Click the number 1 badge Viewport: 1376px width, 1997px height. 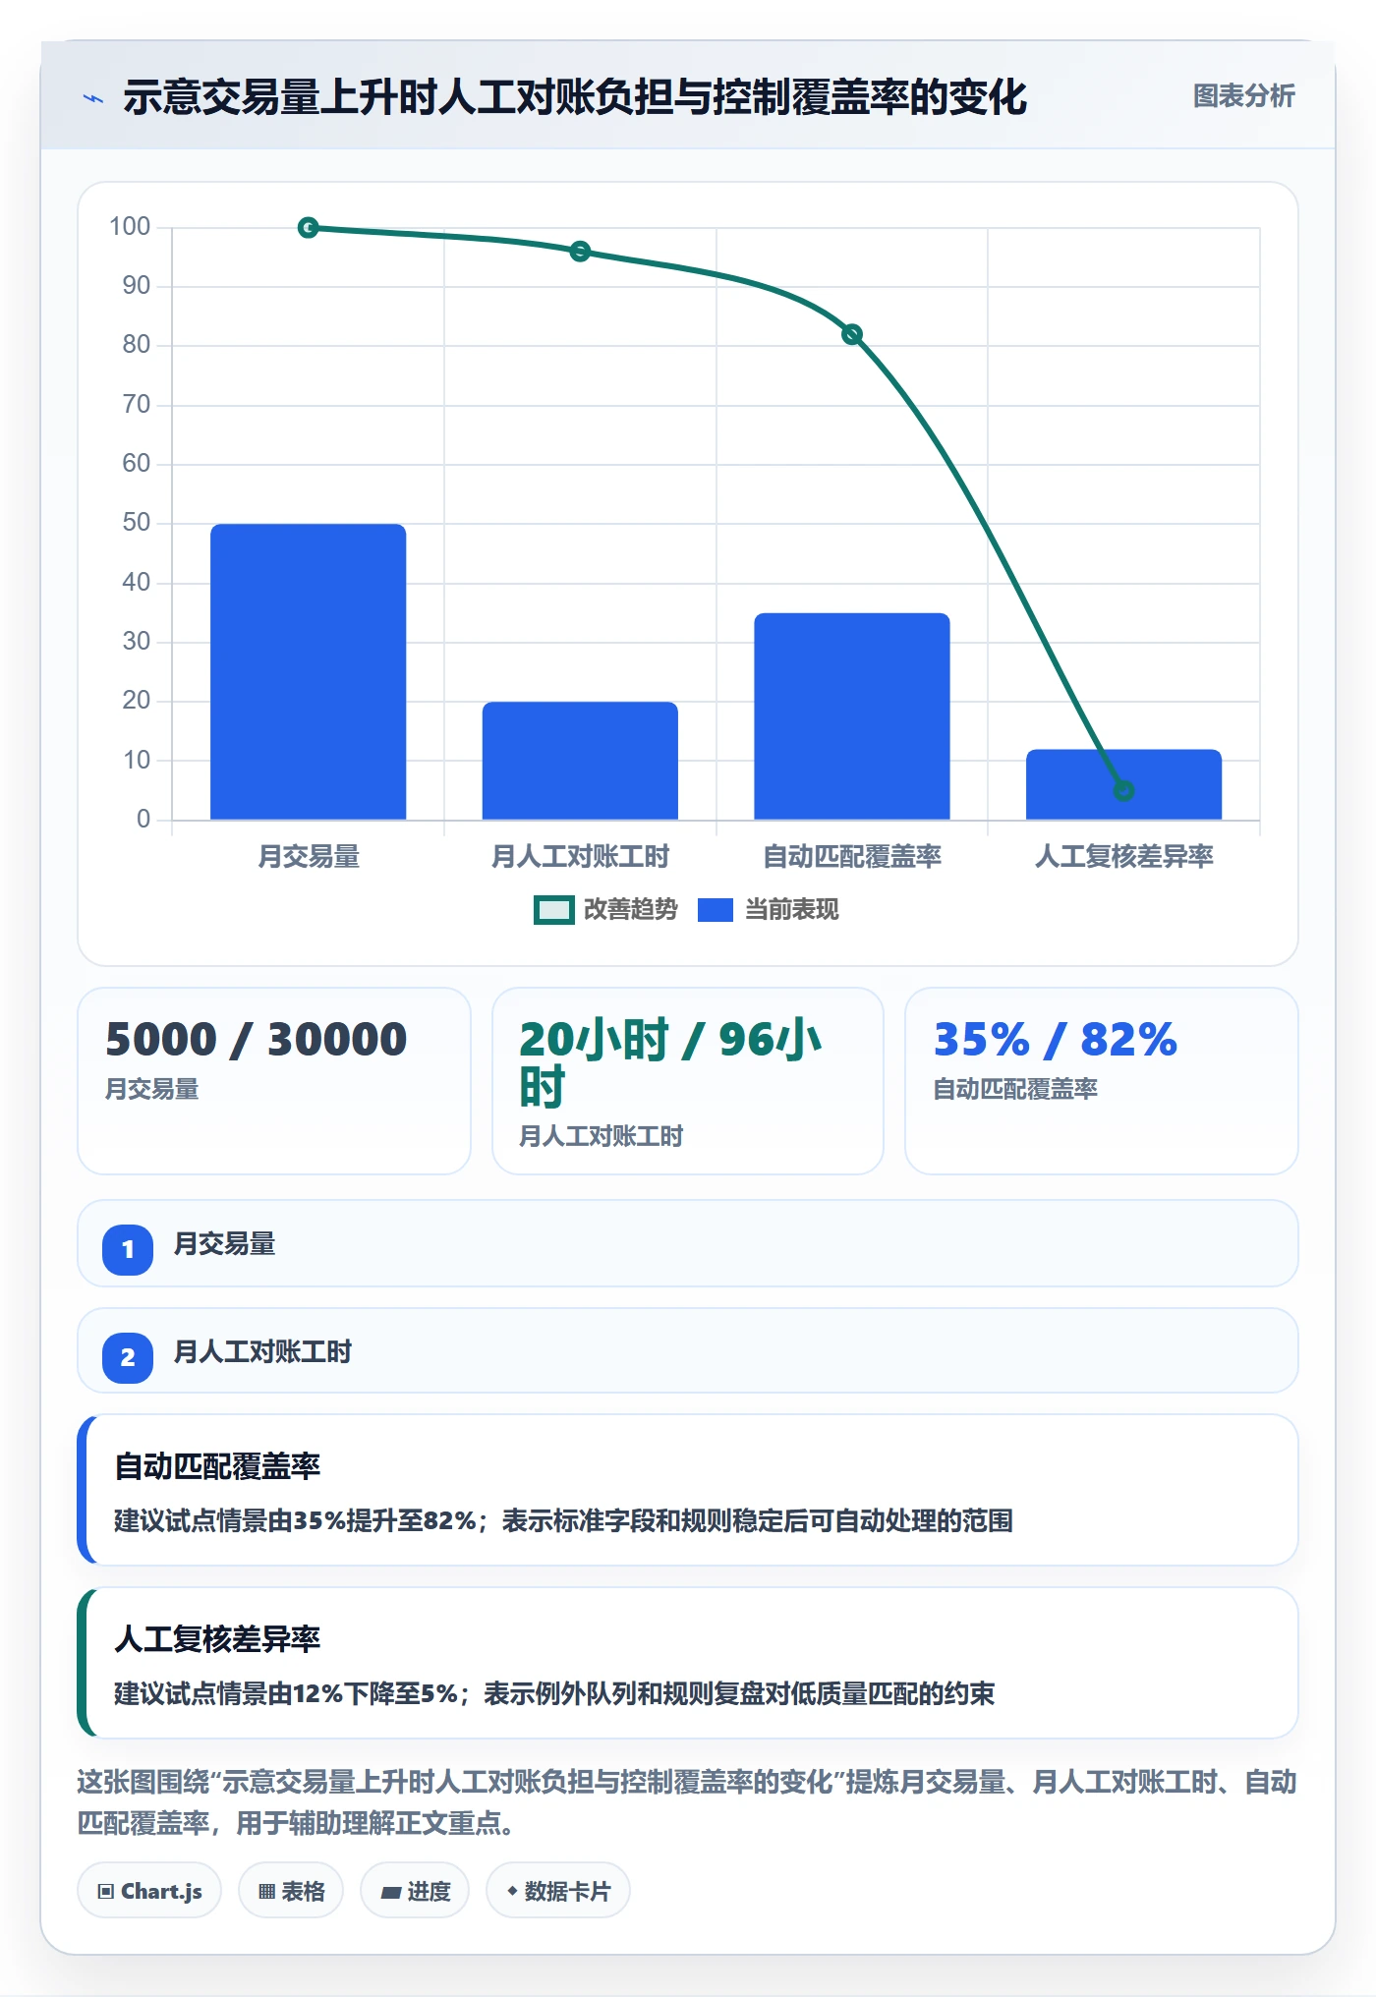(x=128, y=1250)
